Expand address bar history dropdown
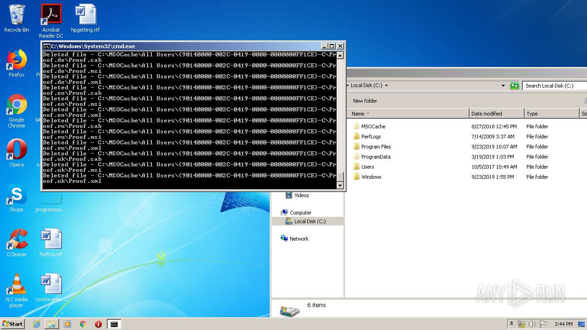Viewport: 587px width, 330px height. pos(503,86)
